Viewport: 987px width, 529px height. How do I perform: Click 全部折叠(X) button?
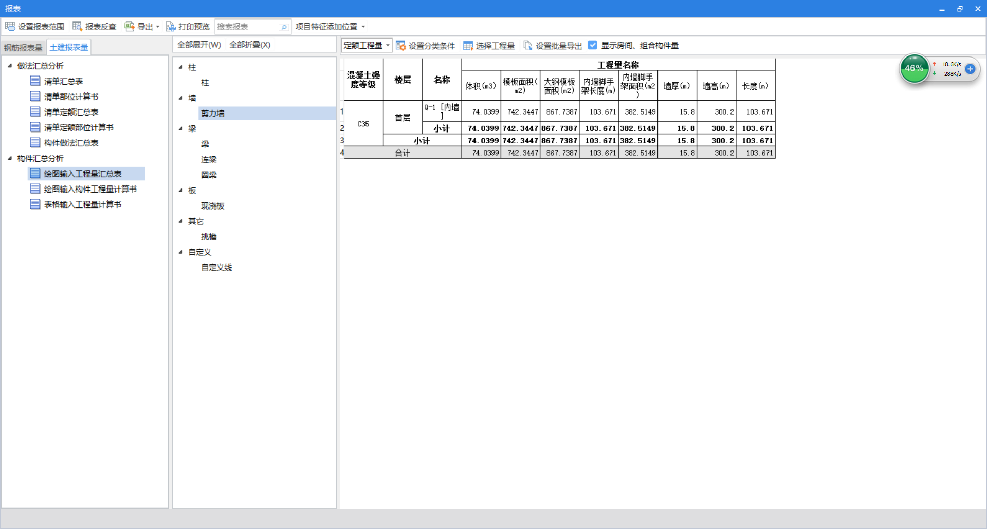point(250,45)
